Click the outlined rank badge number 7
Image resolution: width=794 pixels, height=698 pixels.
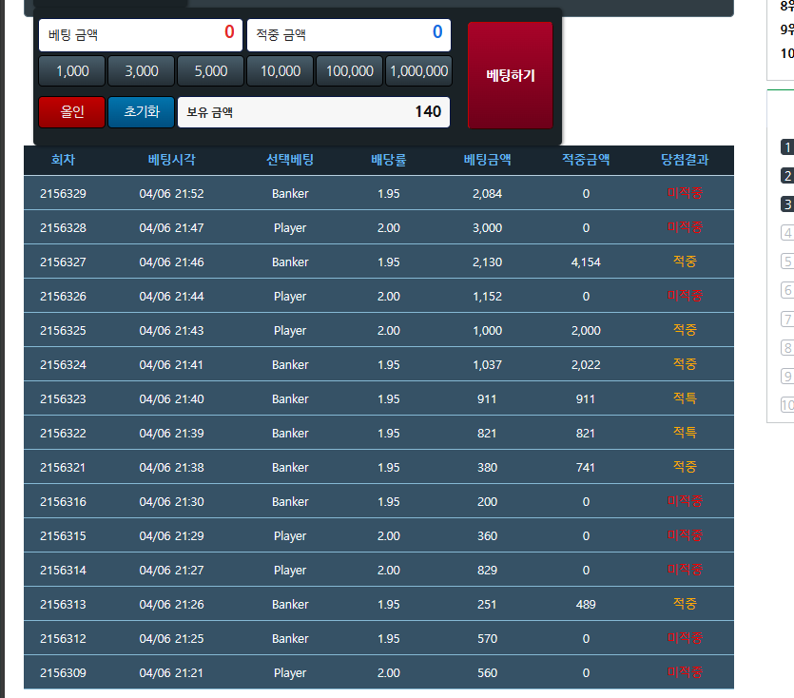[786, 319]
